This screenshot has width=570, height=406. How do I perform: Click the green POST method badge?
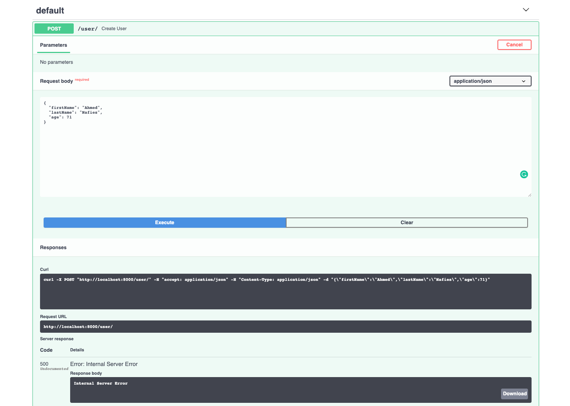click(54, 28)
